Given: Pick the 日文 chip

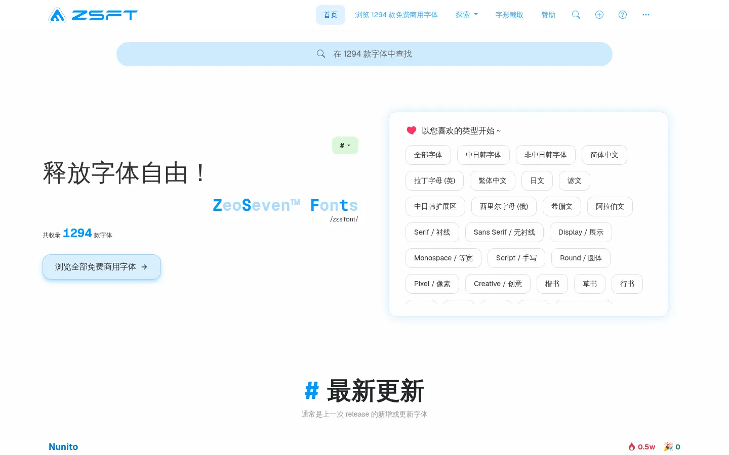Looking at the screenshot, I should (537, 180).
